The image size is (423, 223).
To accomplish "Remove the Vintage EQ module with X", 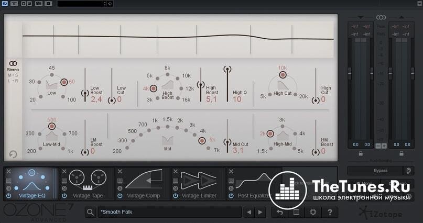I will click(8, 172).
